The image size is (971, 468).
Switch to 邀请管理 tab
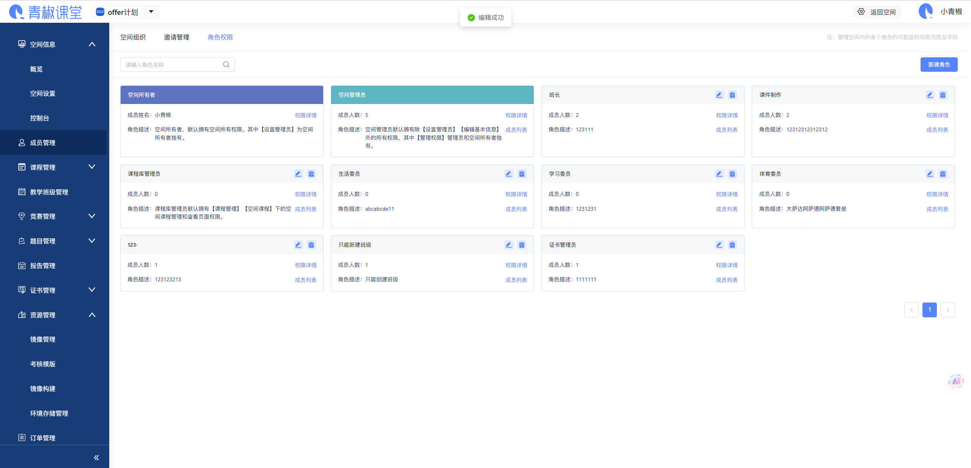tap(176, 37)
